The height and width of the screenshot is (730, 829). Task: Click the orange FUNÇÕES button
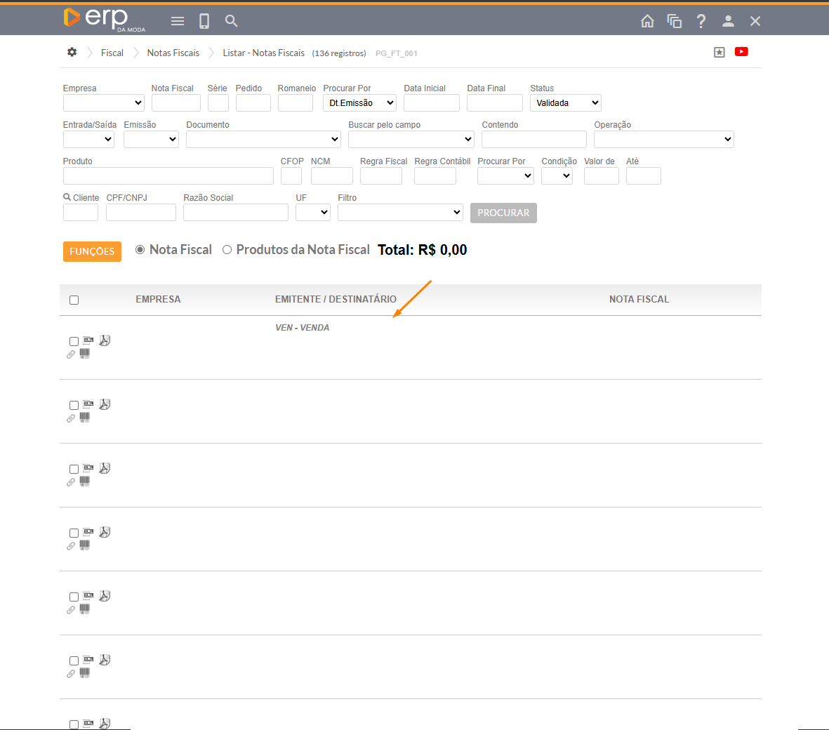(x=92, y=252)
